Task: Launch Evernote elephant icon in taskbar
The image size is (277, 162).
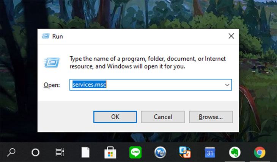Action: point(235,152)
